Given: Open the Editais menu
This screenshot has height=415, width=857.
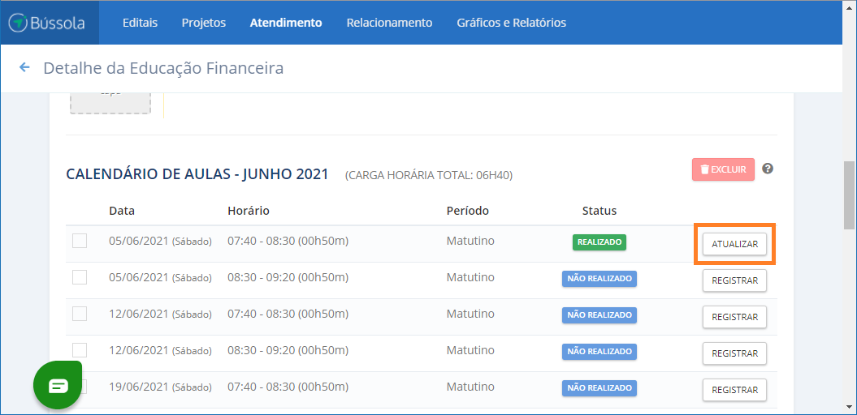Looking at the screenshot, I should click(x=140, y=23).
